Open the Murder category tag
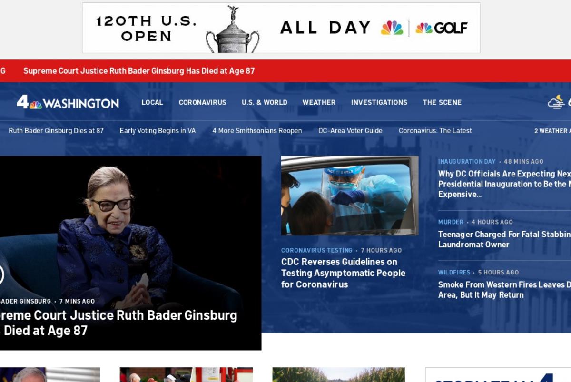 tap(451, 222)
